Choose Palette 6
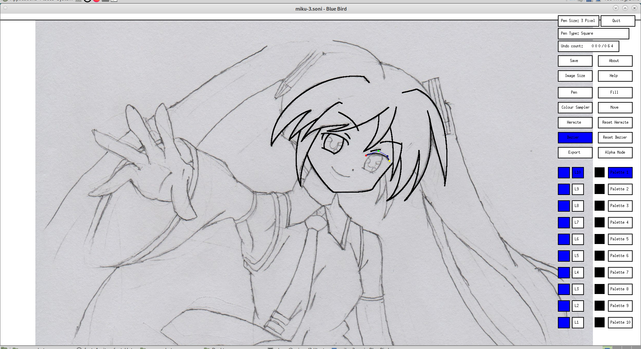 [x=620, y=256]
